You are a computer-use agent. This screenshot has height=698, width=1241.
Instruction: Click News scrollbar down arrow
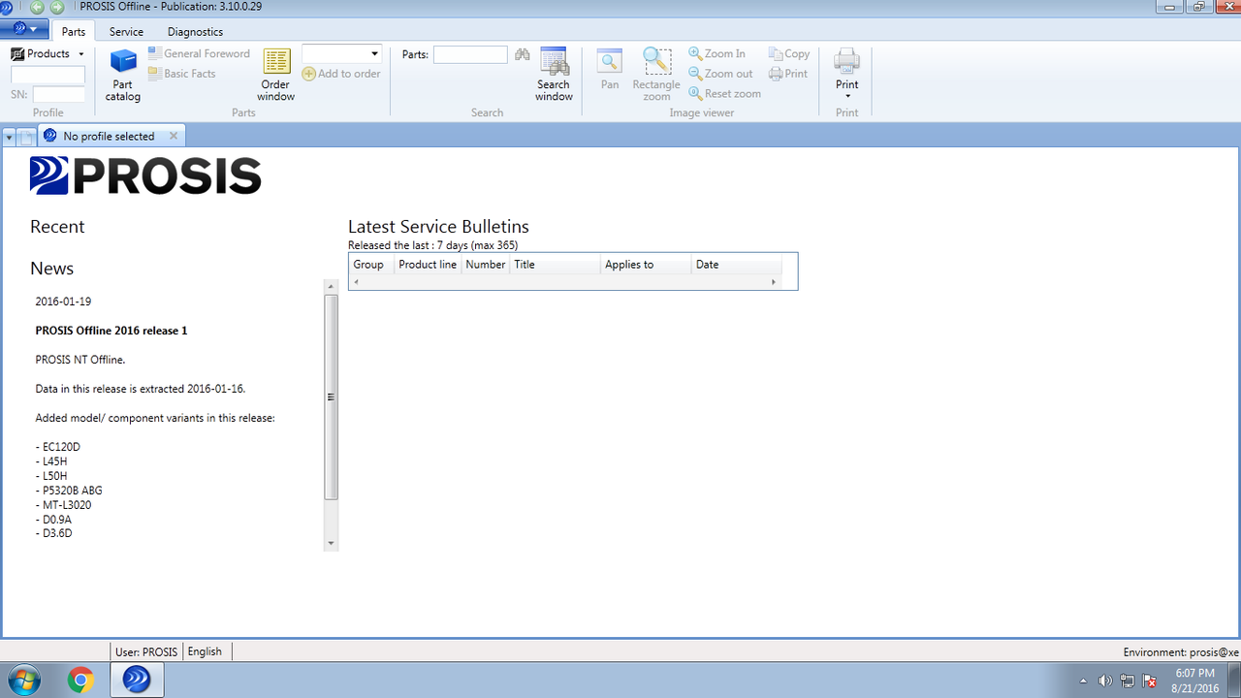[332, 544]
